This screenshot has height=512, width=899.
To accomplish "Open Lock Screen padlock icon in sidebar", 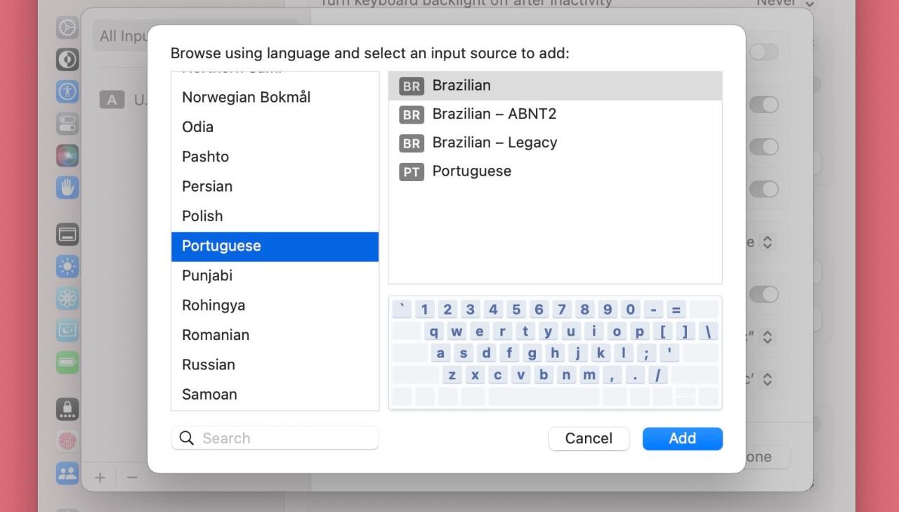I will (x=67, y=409).
